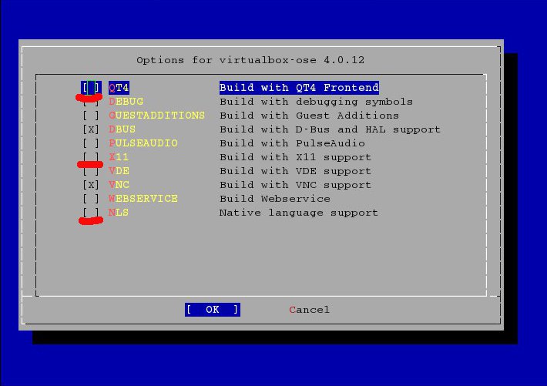This screenshot has width=547, height=386.
Task: Select the VNC option name
Action: click(x=119, y=185)
